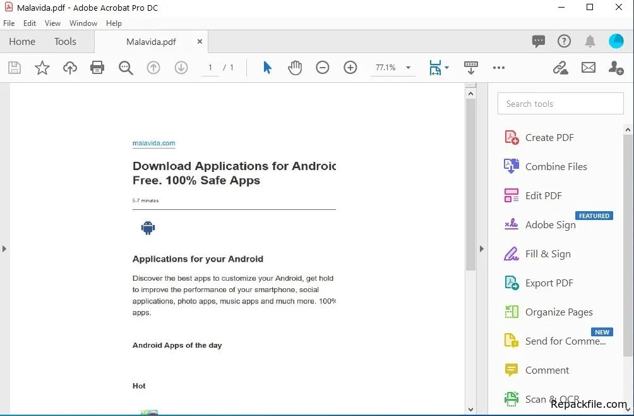Focus the Search tools field
This screenshot has width=634, height=416.
(x=560, y=104)
